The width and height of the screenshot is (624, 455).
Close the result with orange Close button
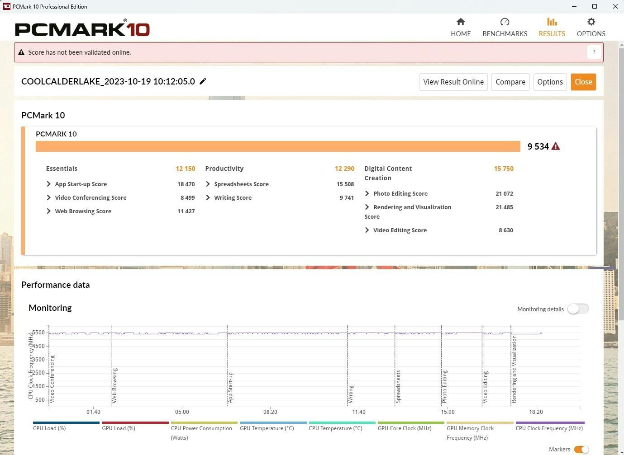[x=583, y=82]
